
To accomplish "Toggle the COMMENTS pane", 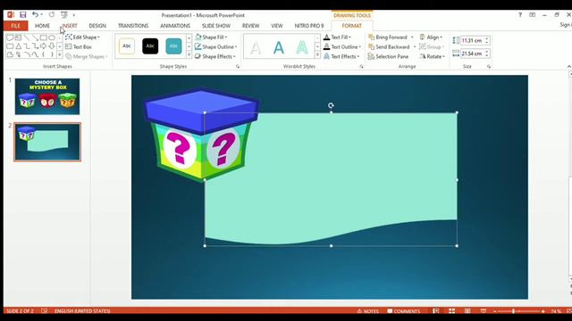I will [x=403, y=311].
